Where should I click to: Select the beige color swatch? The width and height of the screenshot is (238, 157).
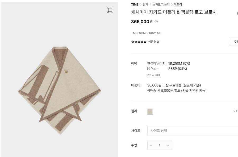[150, 111]
